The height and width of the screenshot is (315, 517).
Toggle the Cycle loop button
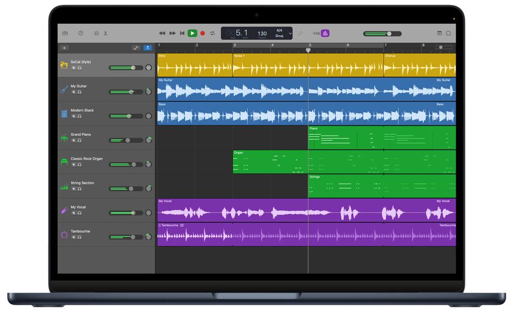(x=212, y=33)
